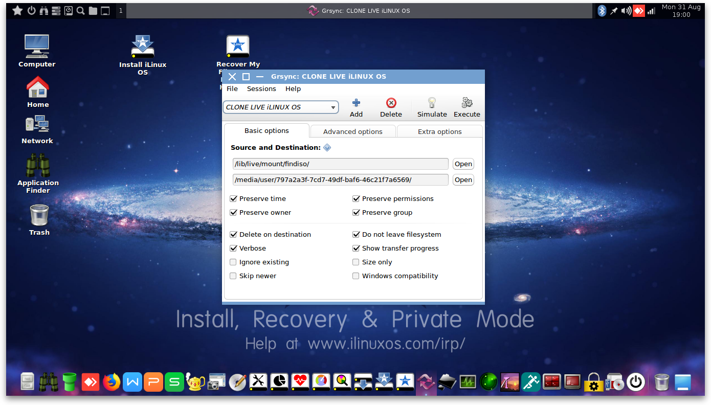
Task: Open the Install iLinux OS desktop icon
Action: point(143,55)
